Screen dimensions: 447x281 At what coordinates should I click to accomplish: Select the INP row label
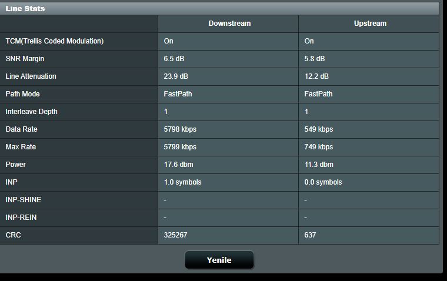[x=11, y=182]
